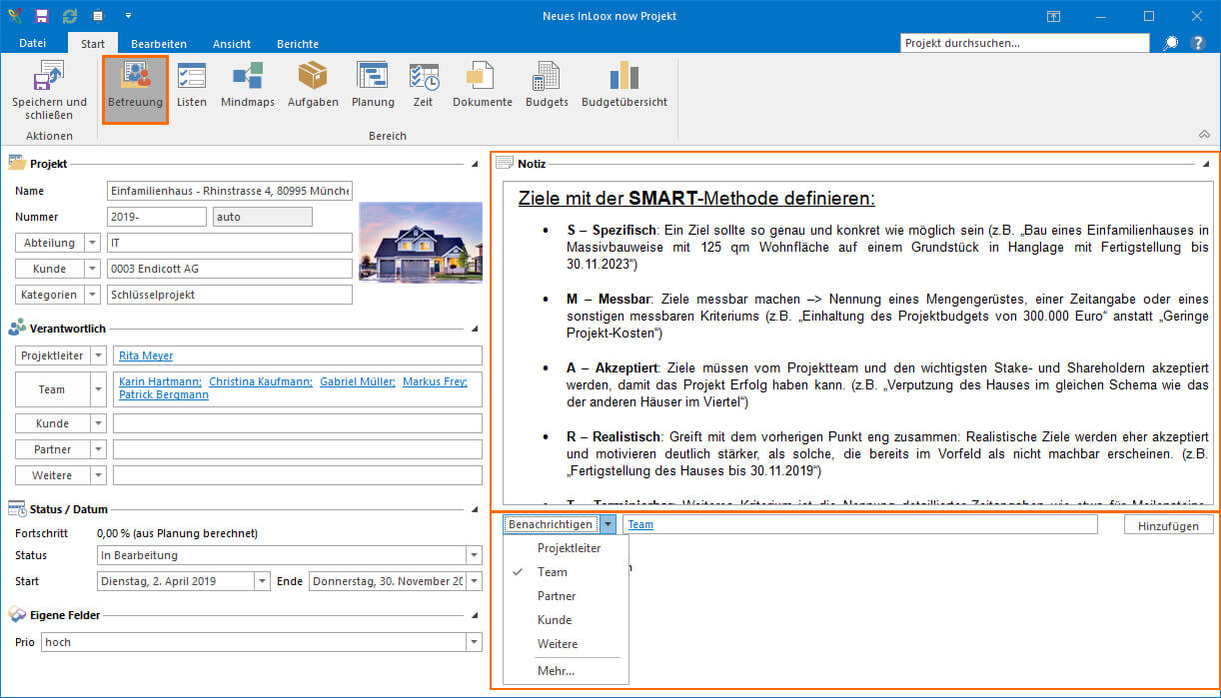Open the quick access toolbar customize arrow
This screenshot has width=1221, height=698.
[x=128, y=17]
